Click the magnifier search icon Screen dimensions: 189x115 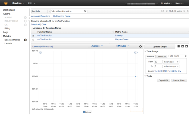tap(53, 11)
